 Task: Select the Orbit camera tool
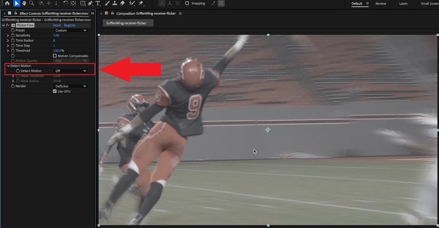point(41,3)
